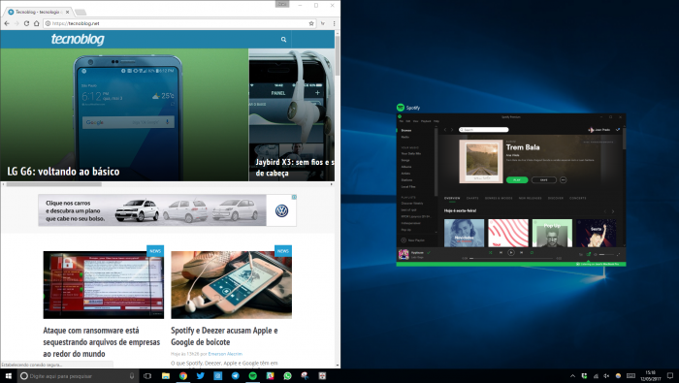Open the Pop Up playlist cover

552,233
